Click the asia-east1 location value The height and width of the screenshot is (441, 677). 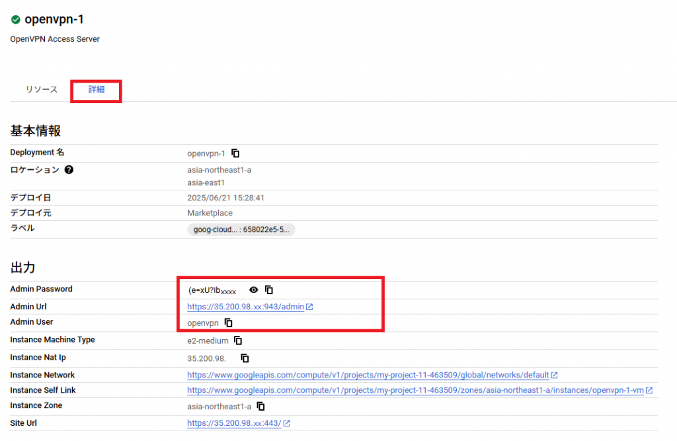[206, 182]
